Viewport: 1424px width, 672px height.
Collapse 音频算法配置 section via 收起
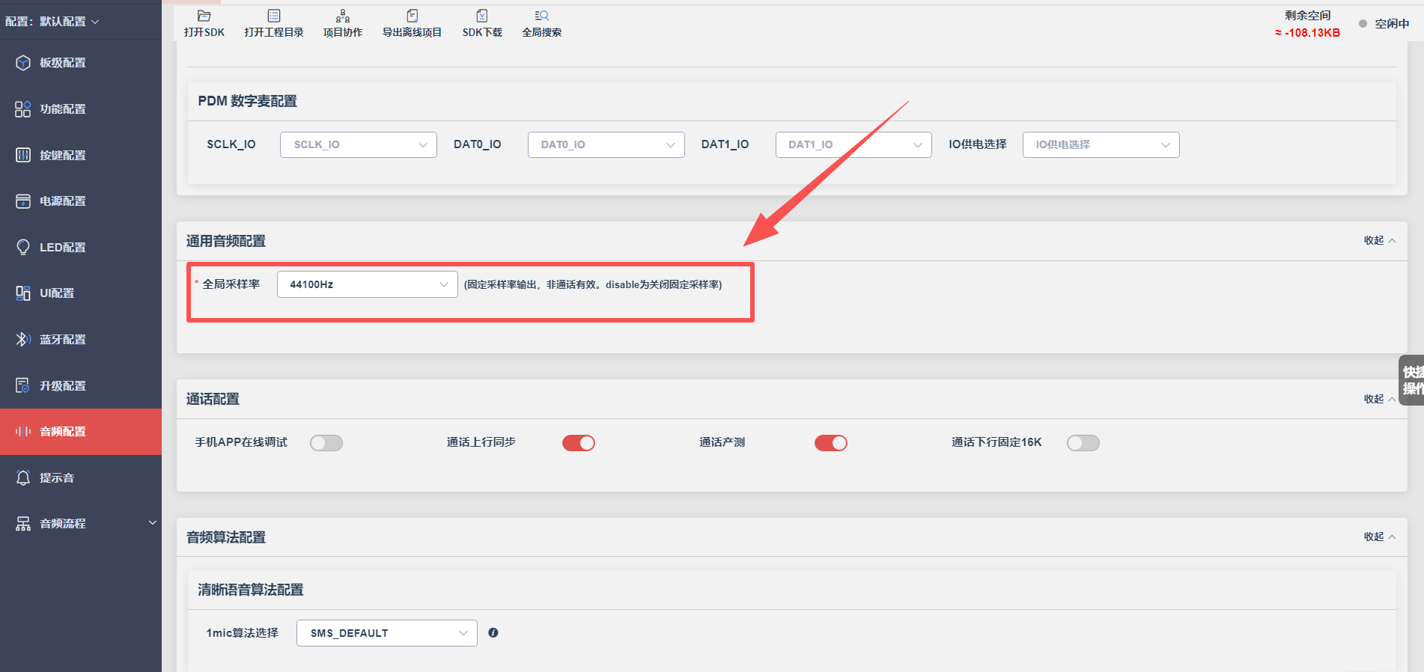1379,537
